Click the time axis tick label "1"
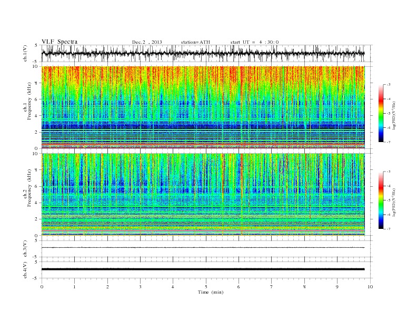 (x=74, y=287)
